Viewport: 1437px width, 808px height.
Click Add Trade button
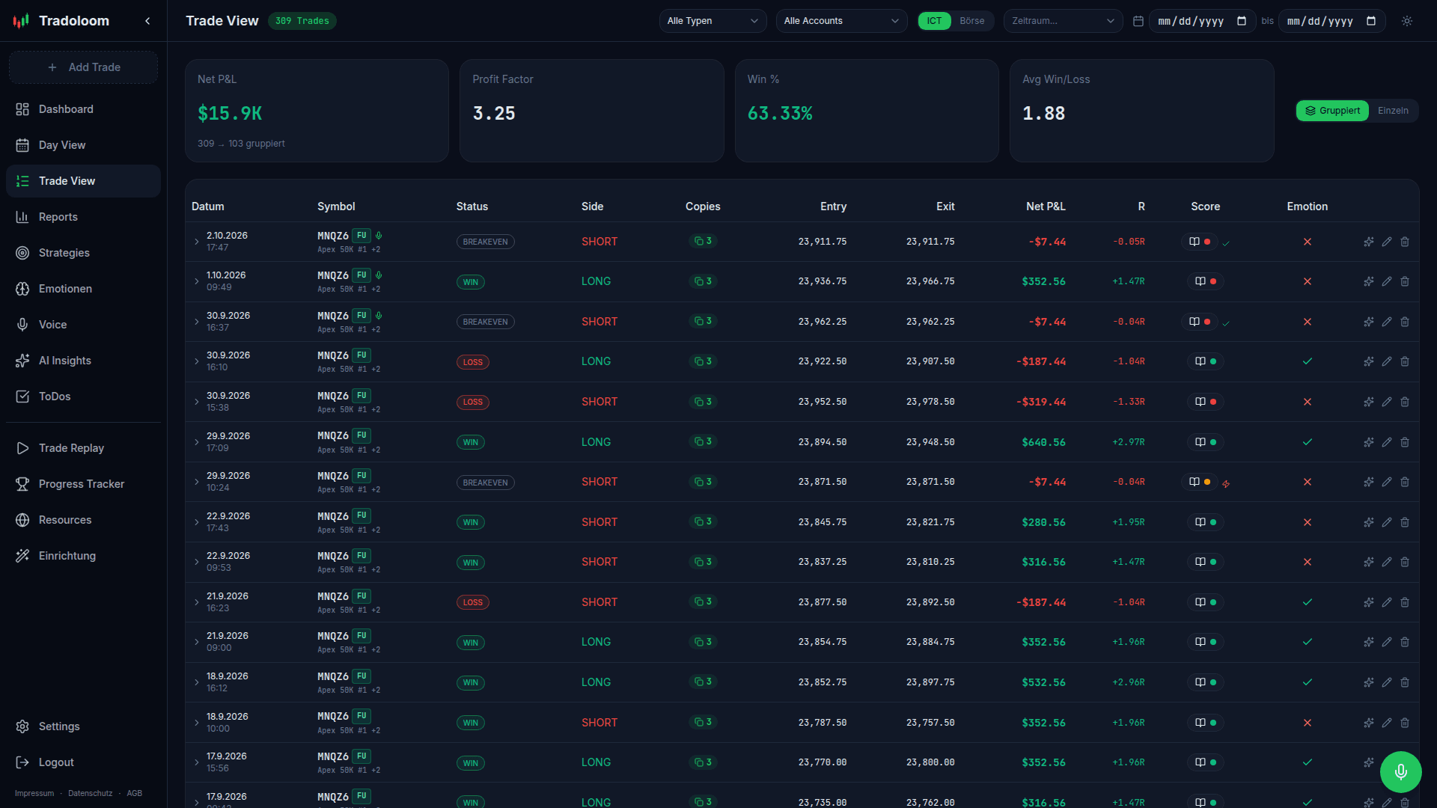(83, 67)
